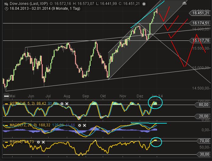The width and height of the screenshot is (212, 161).
Task: Click the 16.000,00 price axis value
Action: coord(201,29)
